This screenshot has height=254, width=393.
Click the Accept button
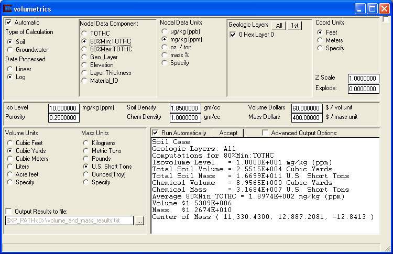228,133
